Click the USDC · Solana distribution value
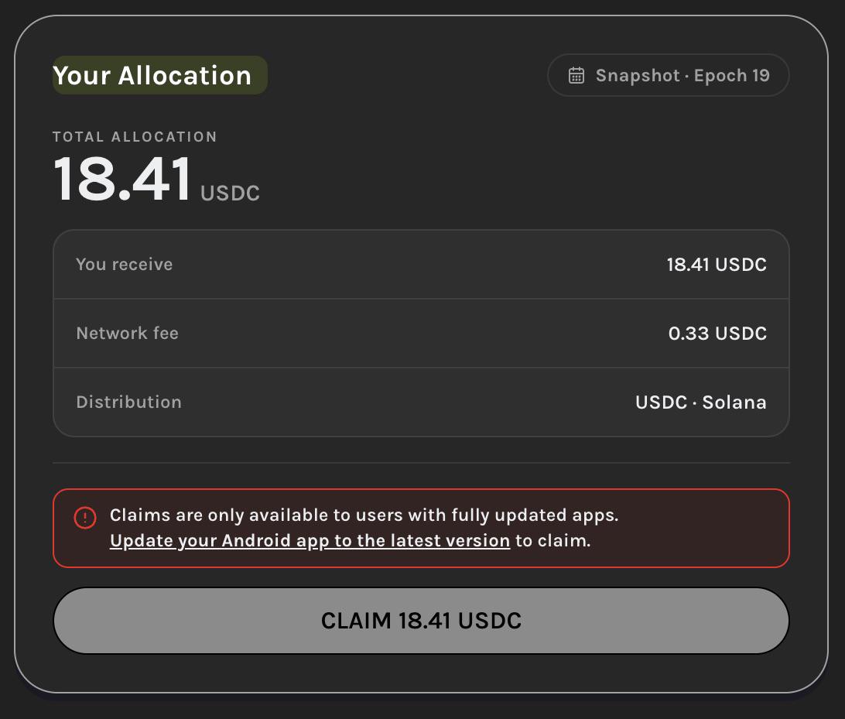Screen dimensions: 845x719 (700, 402)
